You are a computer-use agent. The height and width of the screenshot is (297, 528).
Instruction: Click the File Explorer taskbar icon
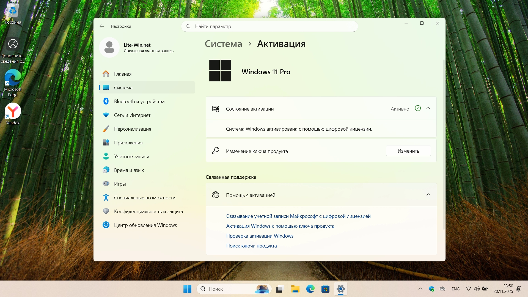[295, 289]
